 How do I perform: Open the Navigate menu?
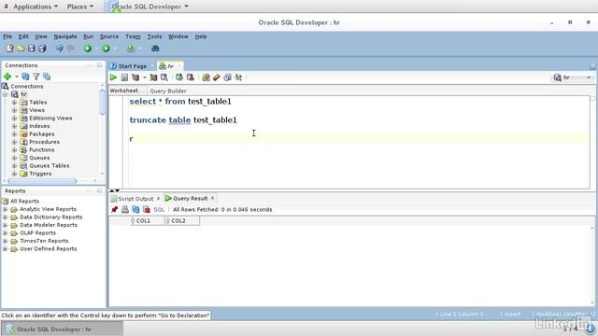click(65, 36)
